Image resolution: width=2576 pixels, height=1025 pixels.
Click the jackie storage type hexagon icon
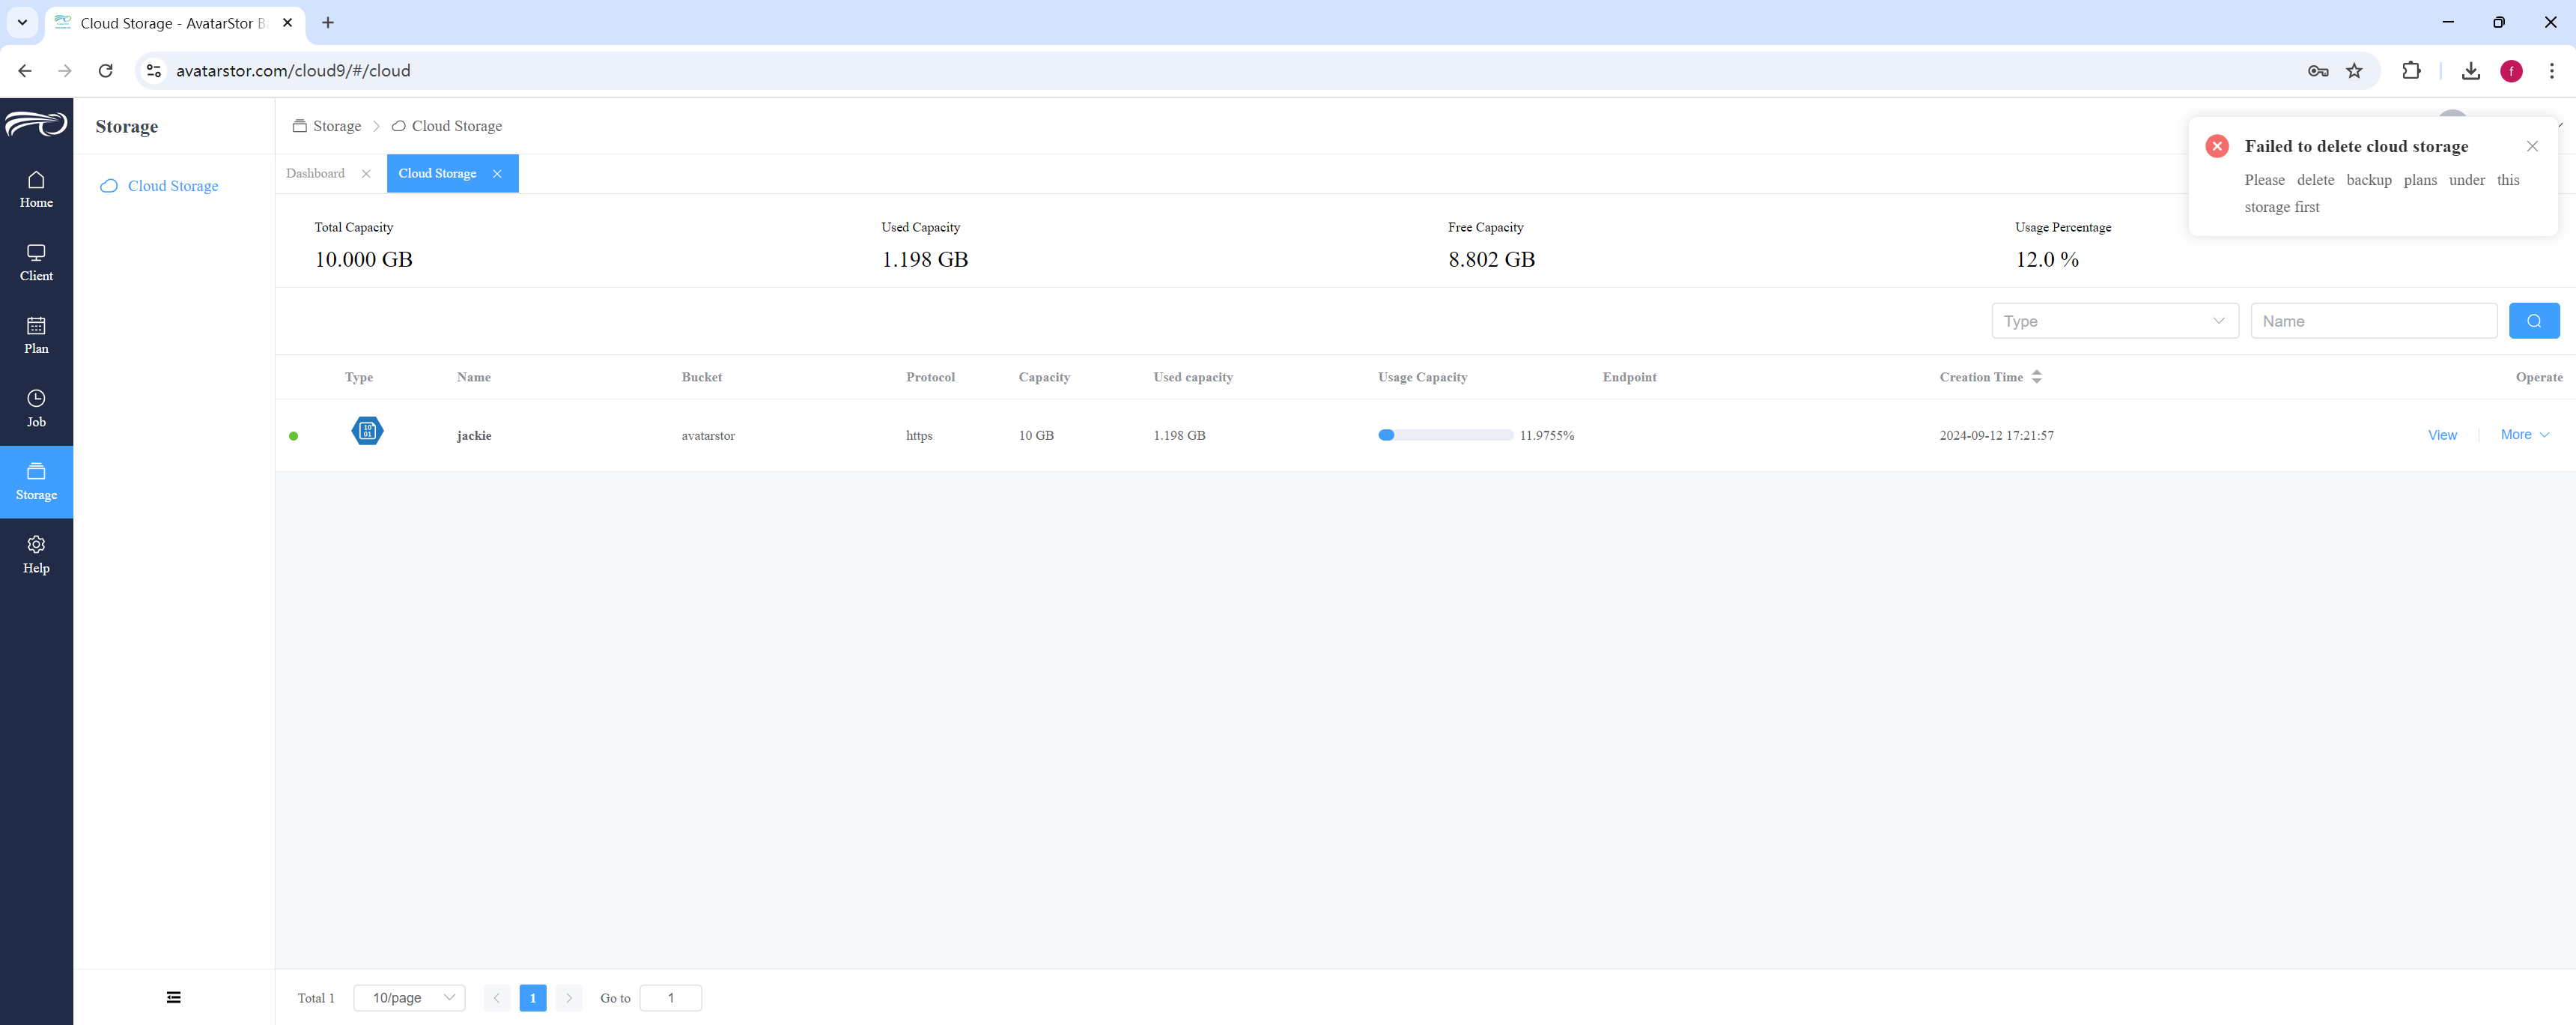click(367, 432)
